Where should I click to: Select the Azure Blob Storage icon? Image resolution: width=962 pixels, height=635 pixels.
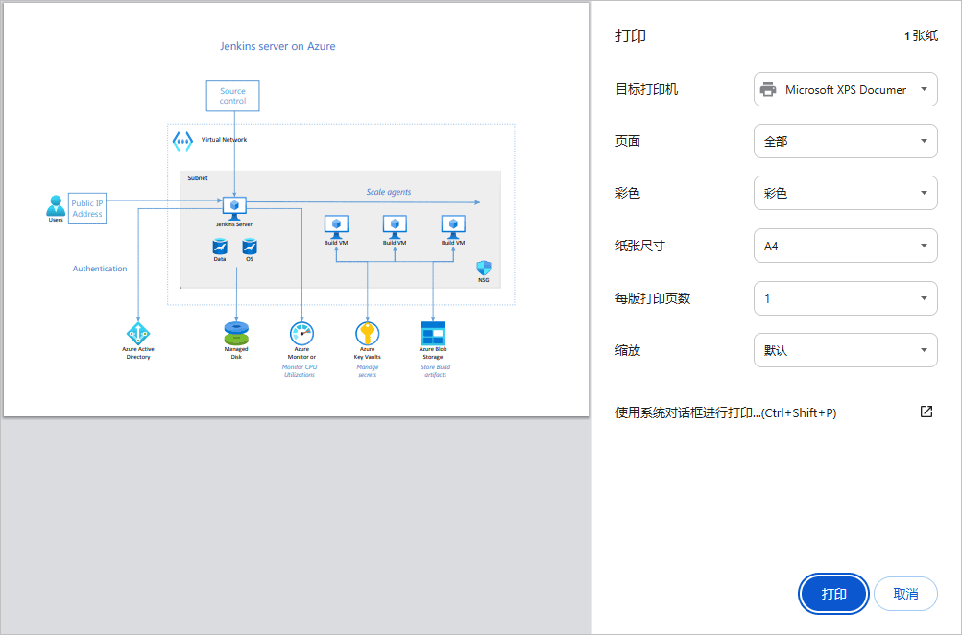pos(433,333)
